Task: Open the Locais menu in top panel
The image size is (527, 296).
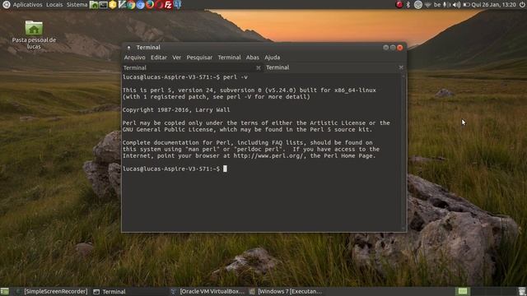Action: click(54, 5)
